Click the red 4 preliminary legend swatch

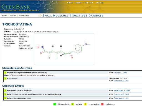(102, 104)
